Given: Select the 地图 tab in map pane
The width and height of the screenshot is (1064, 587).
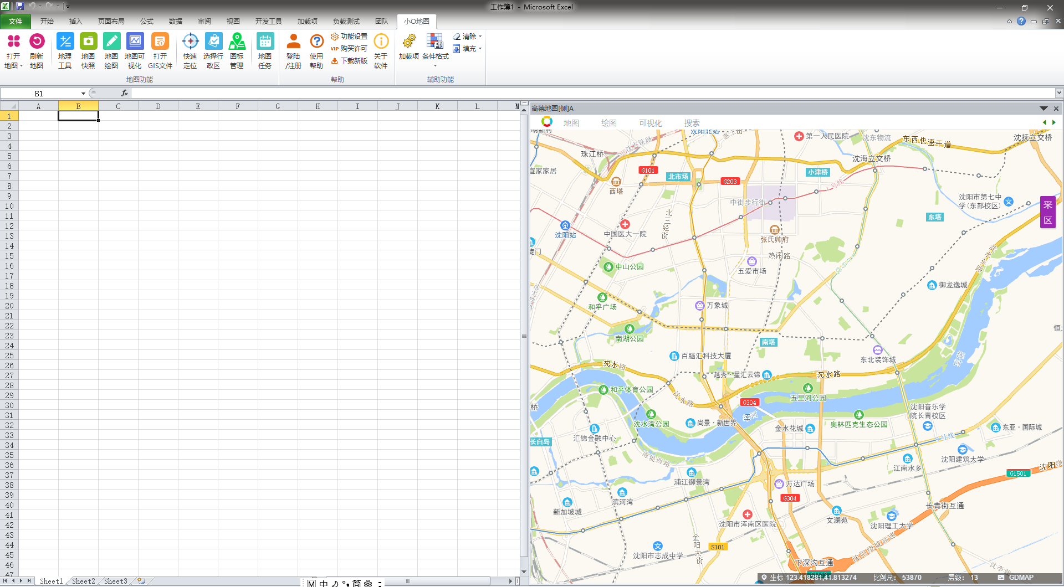Looking at the screenshot, I should tap(571, 123).
